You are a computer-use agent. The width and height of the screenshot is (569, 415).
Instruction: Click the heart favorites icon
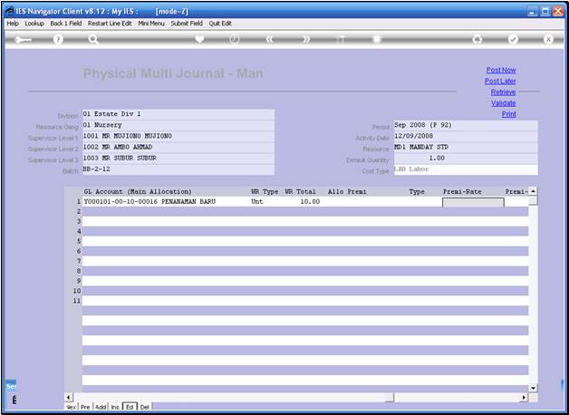point(199,39)
